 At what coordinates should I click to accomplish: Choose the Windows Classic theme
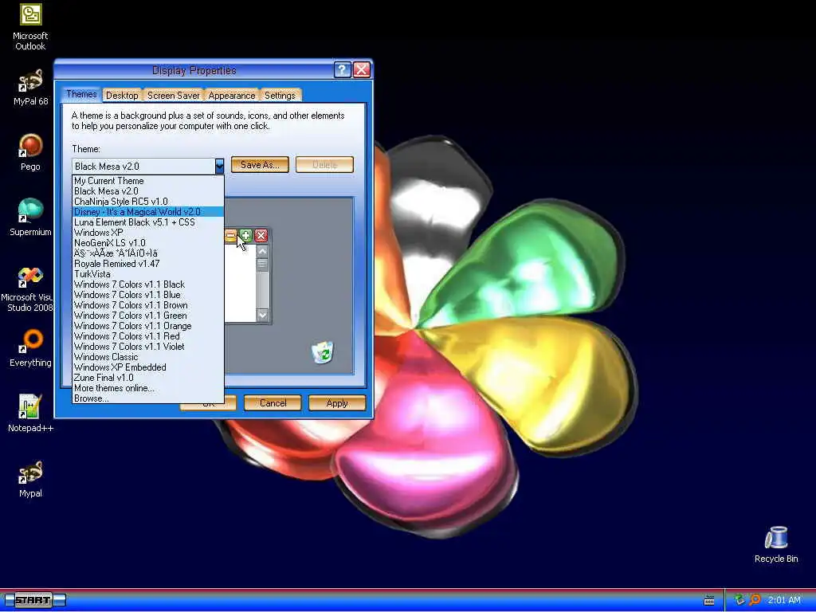pyautogui.click(x=147, y=357)
